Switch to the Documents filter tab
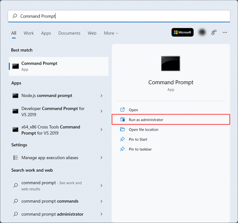This screenshot has height=223, width=238. coord(69,33)
